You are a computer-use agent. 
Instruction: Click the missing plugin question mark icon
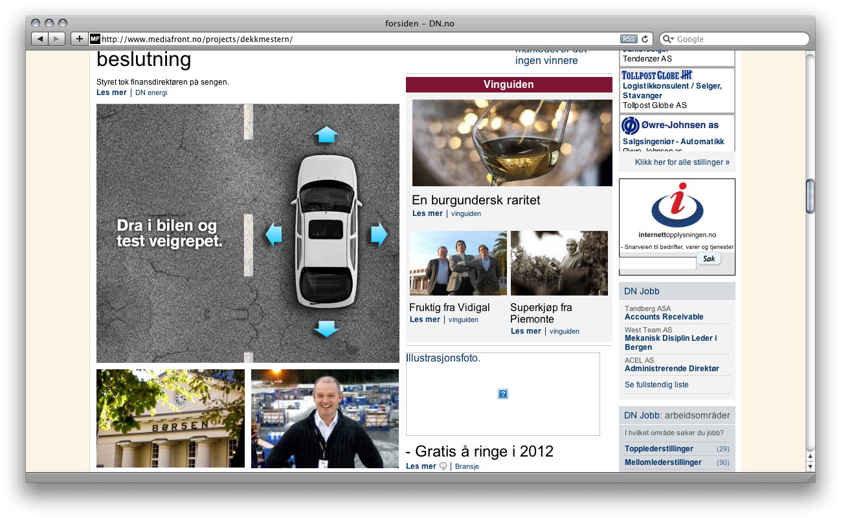[503, 394]
